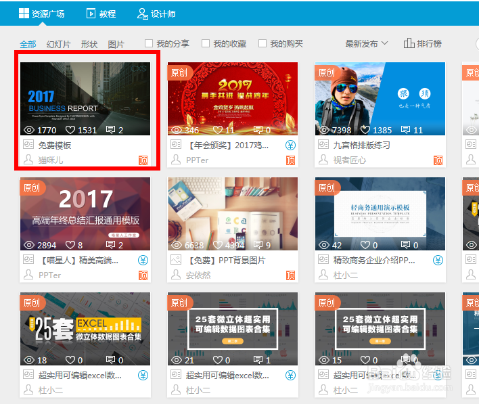The height and width of the screenshot is (404, 479).
Task: Click the eye icon showing 42 views
Action: (x=324, y=245)
